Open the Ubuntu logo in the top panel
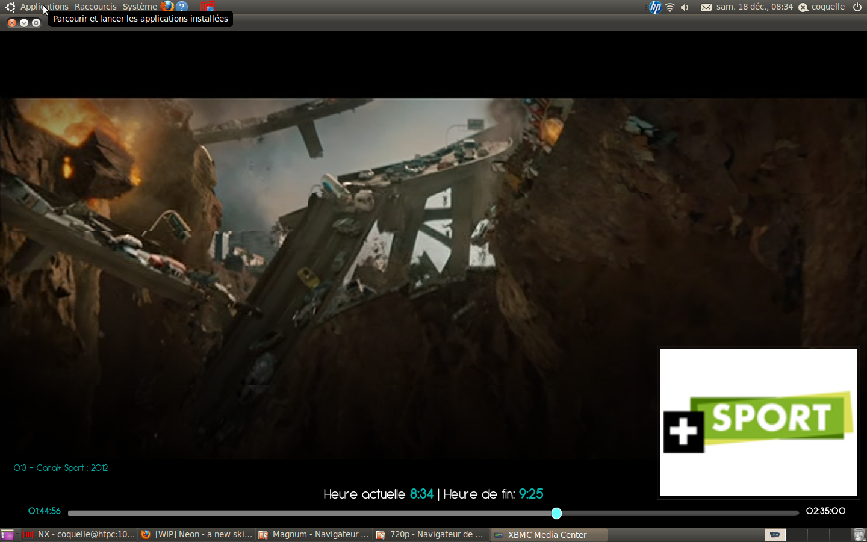The image size is (867, 542). [10, 7]
